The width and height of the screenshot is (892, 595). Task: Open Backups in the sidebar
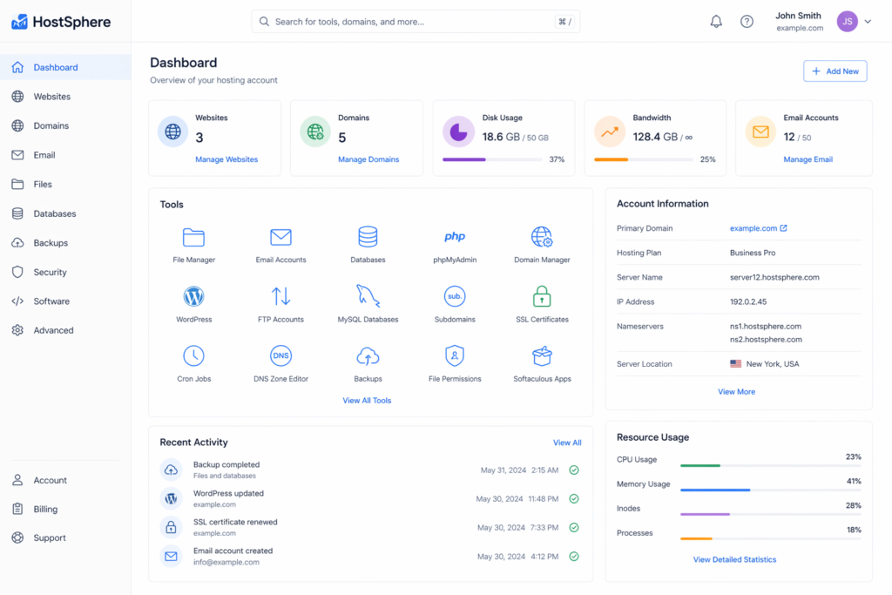tap(65, 243)
